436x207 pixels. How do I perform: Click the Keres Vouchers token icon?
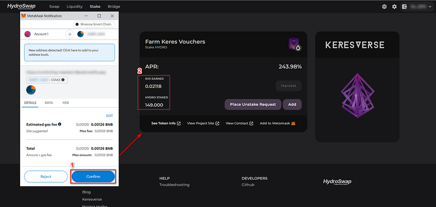coord(294,44)
